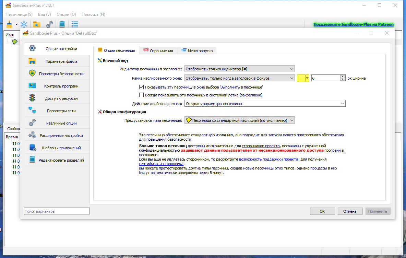Open Общие настройки section

pyautogui.click(x=57, y=49)
